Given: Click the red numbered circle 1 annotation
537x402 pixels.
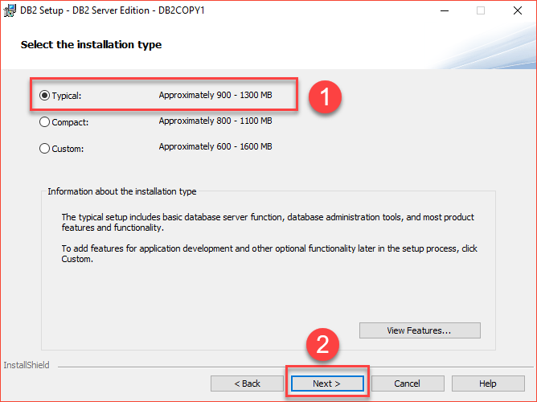Looking at the screenshot, I should coord(325,97).
